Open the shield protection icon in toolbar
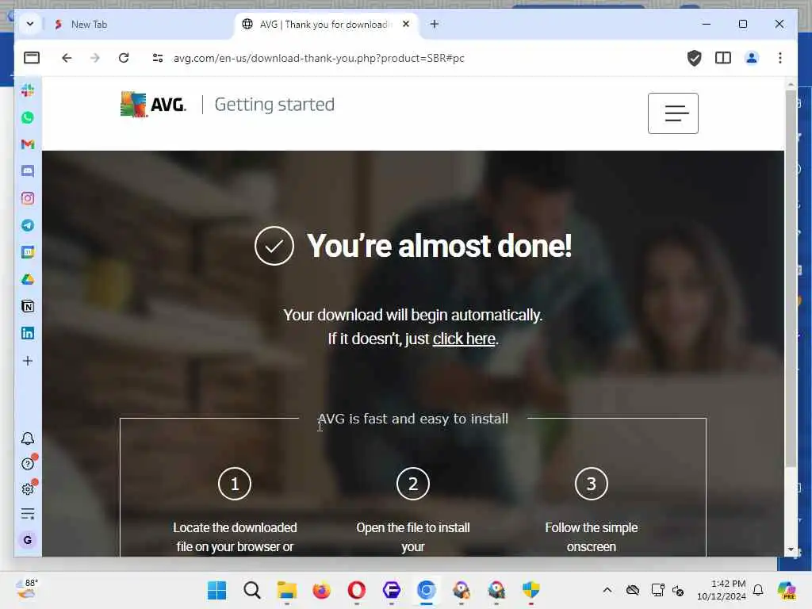The image size is (812, 609). tap(694, 57)
